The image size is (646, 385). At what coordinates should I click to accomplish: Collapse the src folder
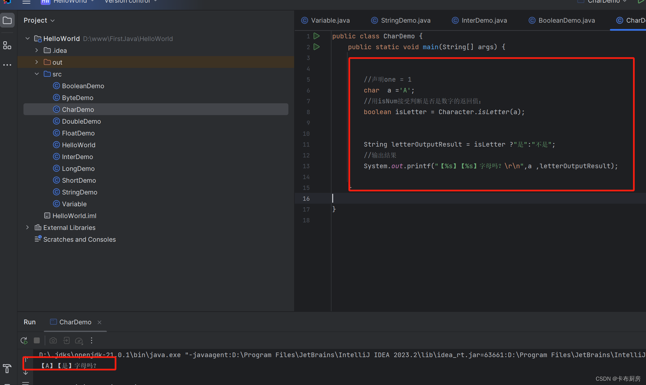pos(37,74)
